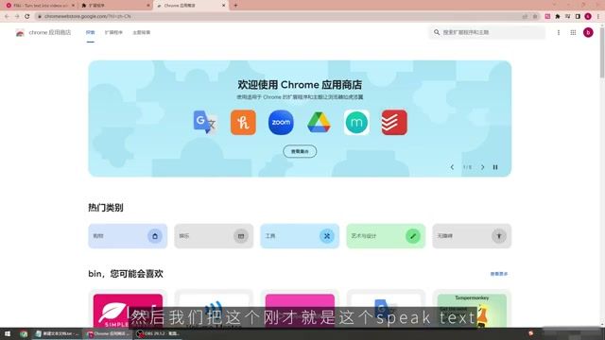This screenshot has width=605, height=340.
Task: Open the Accessibility category card
Action: [472, 236]
